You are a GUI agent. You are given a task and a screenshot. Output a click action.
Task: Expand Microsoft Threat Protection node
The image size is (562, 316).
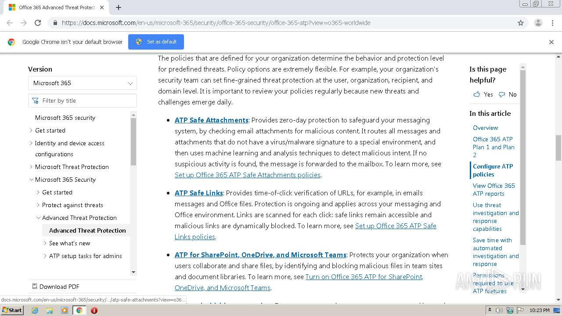click(31, 167)
